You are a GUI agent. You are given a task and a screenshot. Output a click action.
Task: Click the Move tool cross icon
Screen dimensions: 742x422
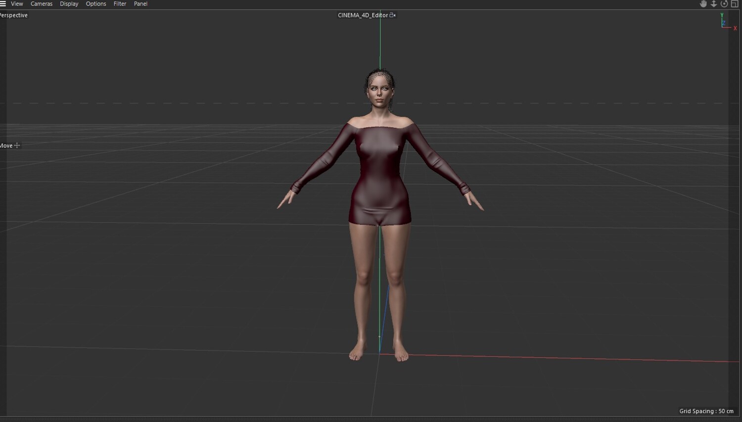coord(17,145)
